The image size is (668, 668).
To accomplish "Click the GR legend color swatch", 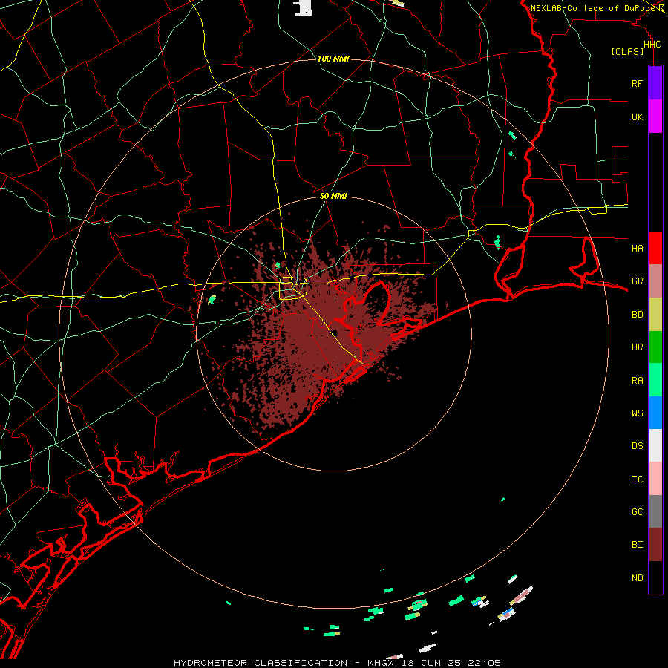I will (655, 281).
